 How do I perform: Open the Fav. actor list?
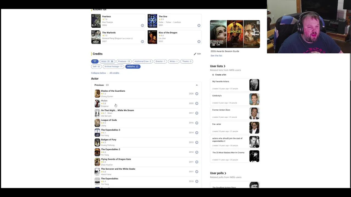coord(236,128)
